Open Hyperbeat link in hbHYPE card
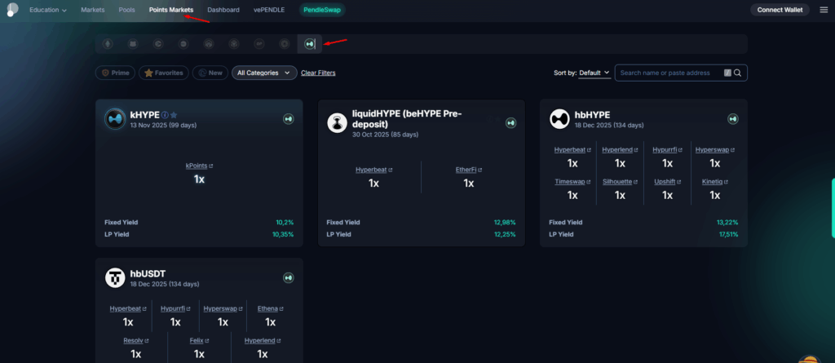This screenshot has width=835, height=363. [569, 150]
